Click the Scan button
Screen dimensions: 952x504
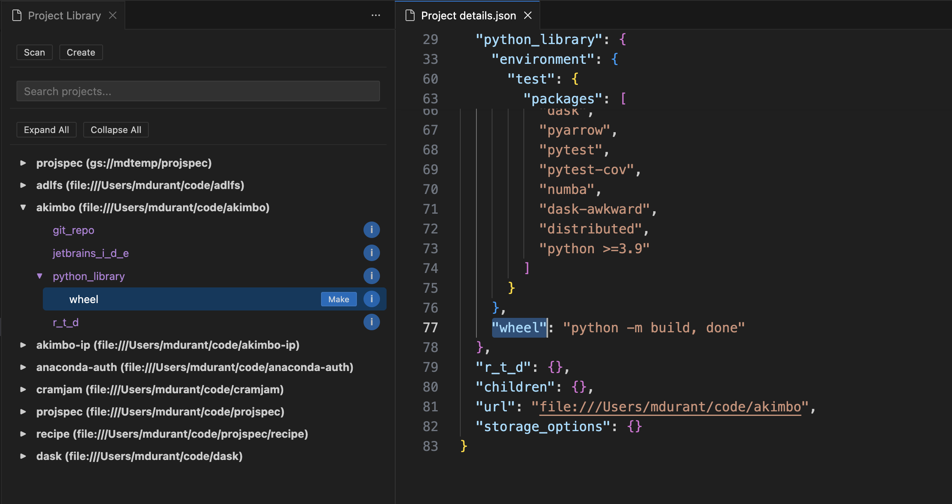click(x=34, y=52)
